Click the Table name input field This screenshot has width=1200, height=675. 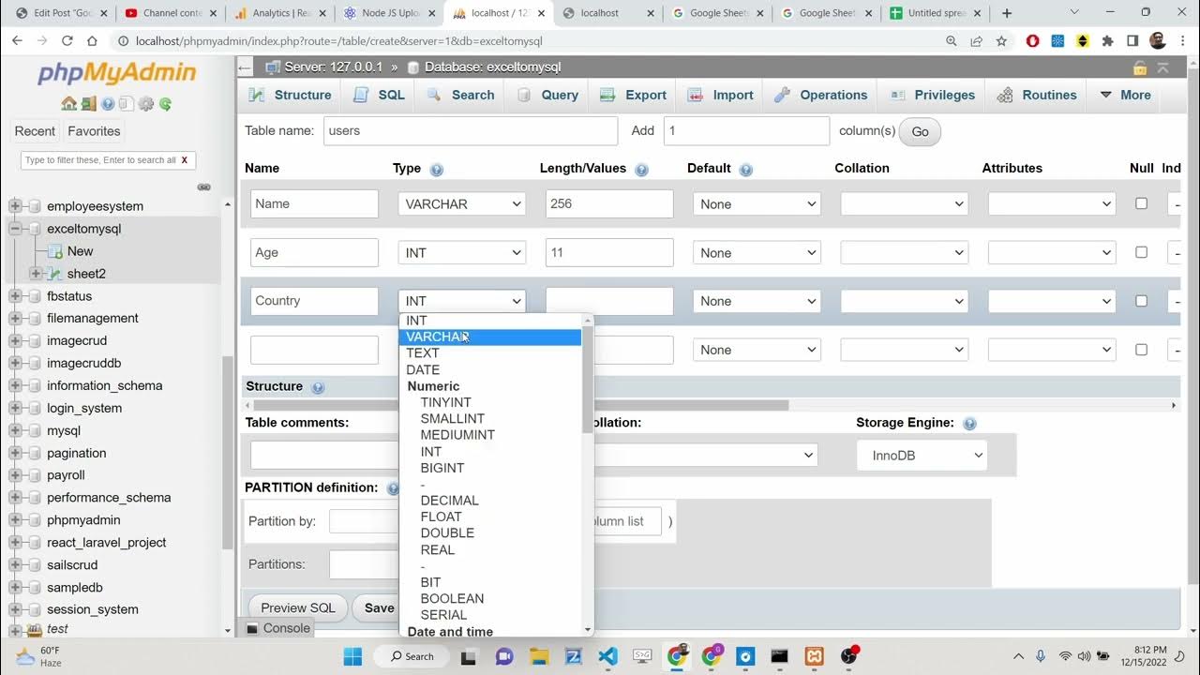coord(471,131)
